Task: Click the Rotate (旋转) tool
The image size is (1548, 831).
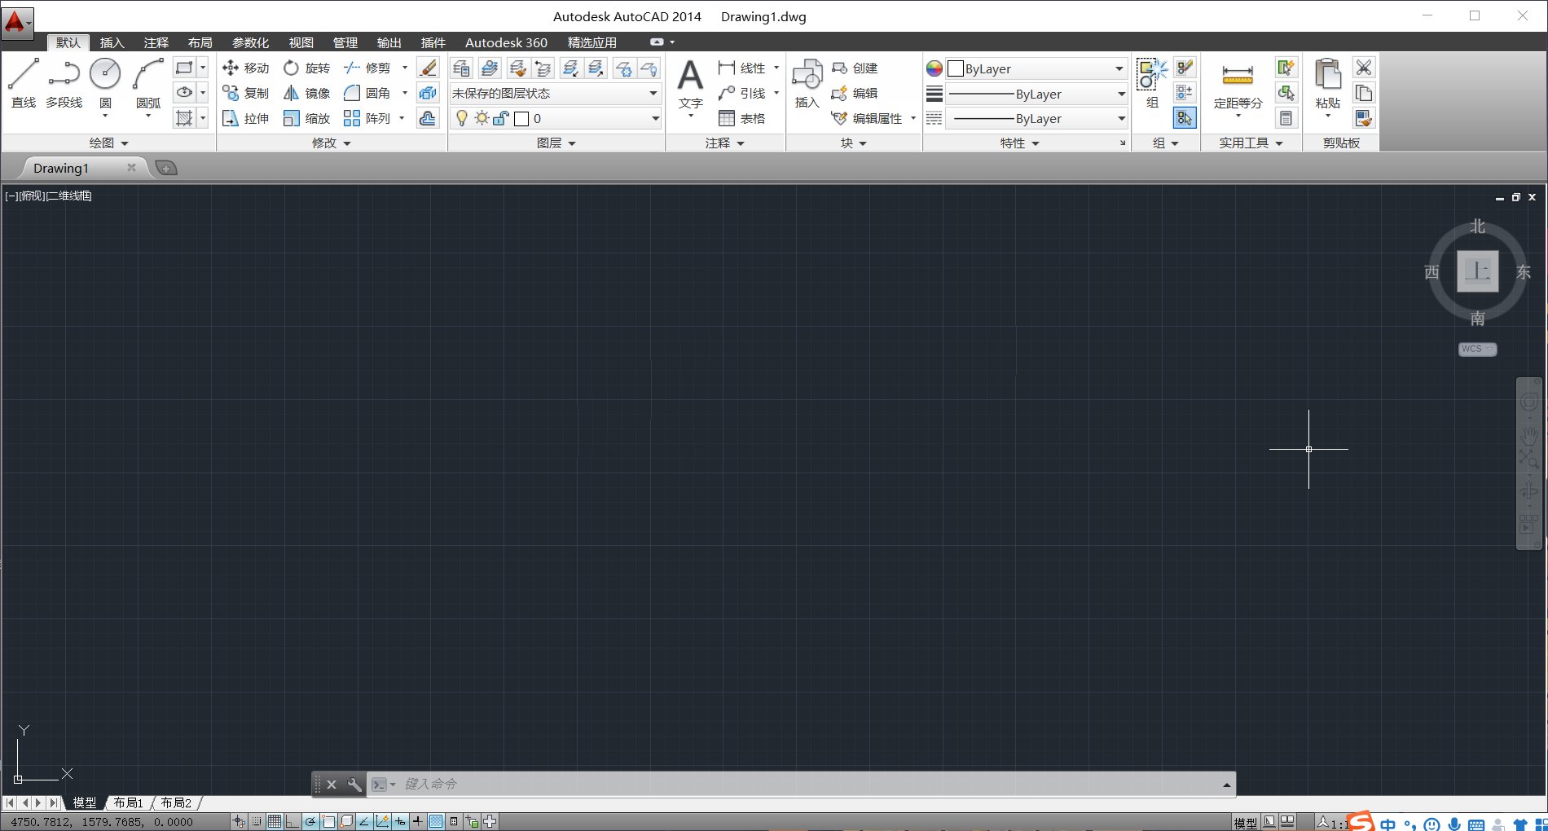Action: point(306,68)
